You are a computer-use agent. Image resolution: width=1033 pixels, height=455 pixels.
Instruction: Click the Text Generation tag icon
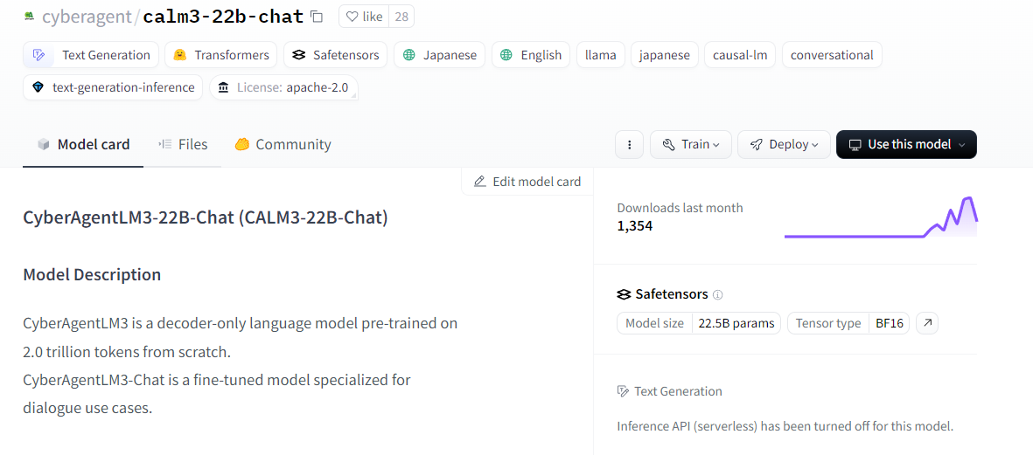click(x=39, y=54)
